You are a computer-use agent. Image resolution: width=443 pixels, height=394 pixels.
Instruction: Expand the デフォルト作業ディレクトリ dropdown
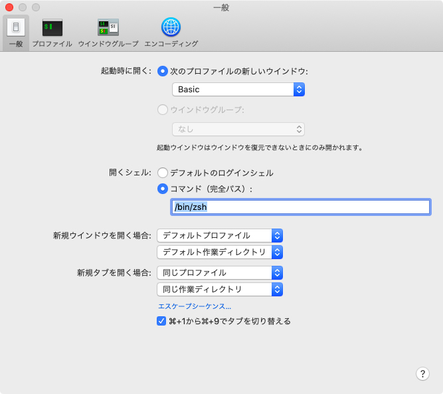[220, 252]
